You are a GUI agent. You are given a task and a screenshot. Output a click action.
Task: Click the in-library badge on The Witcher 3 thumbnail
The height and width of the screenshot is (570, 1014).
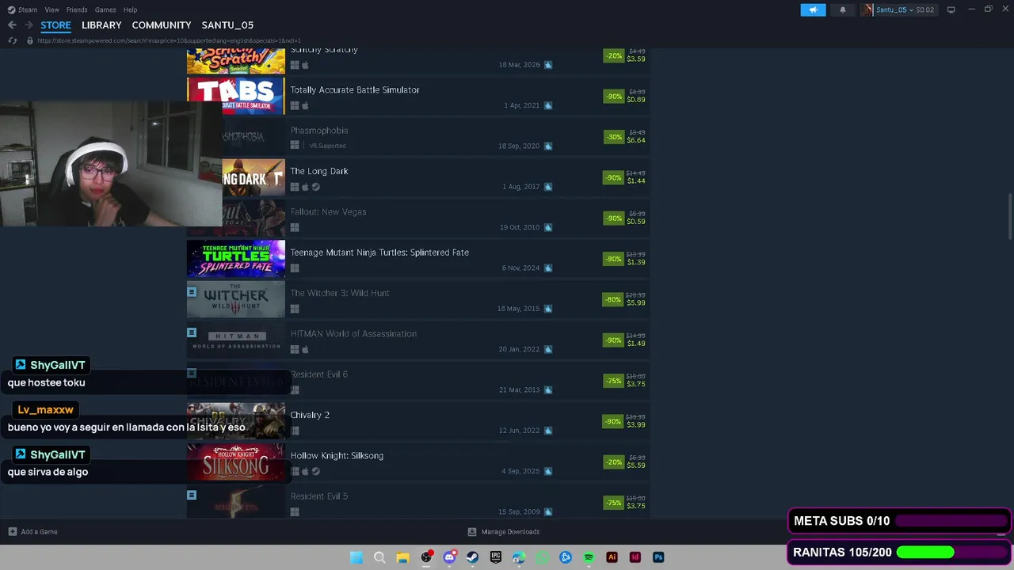tap(192, 292)
